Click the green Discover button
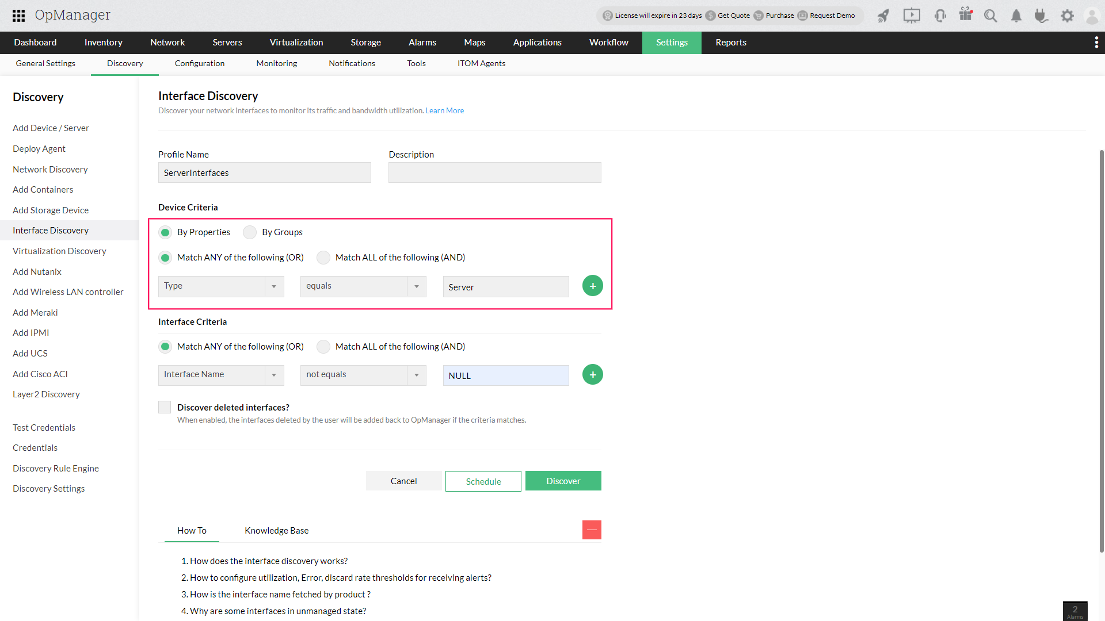The height and width of the screenshot is (621, 1105). click(563, 481)
